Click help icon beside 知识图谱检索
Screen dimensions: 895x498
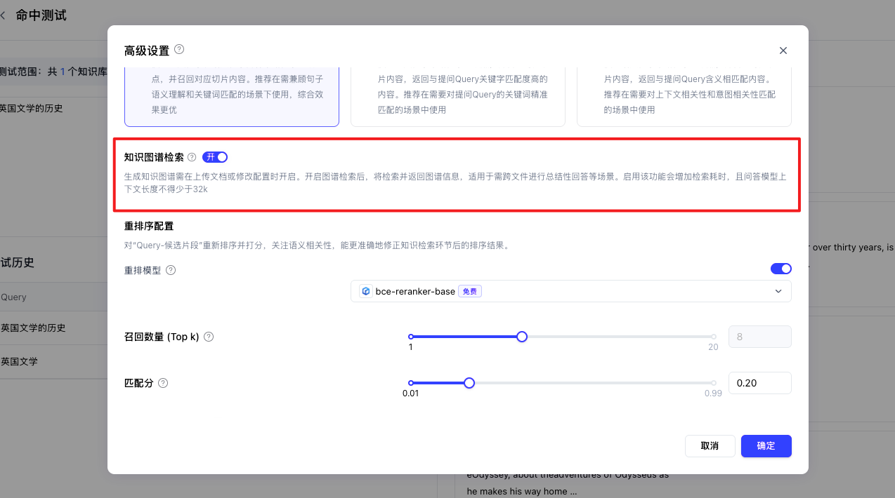point(192,157)
